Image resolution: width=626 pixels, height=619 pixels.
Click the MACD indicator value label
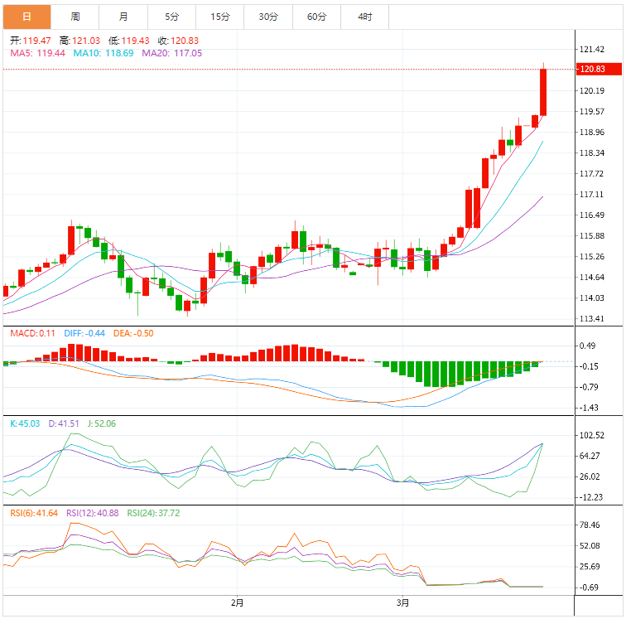[x=32, y=333]
